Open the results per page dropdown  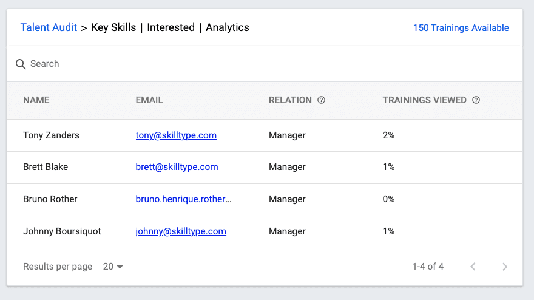click(113, 267)
